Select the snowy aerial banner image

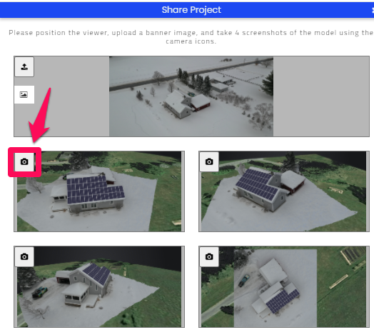191,96
